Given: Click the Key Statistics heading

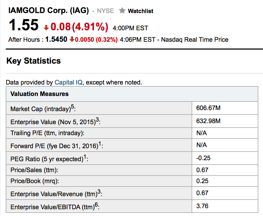Looking at the screenshot, I should coord(34,61).
